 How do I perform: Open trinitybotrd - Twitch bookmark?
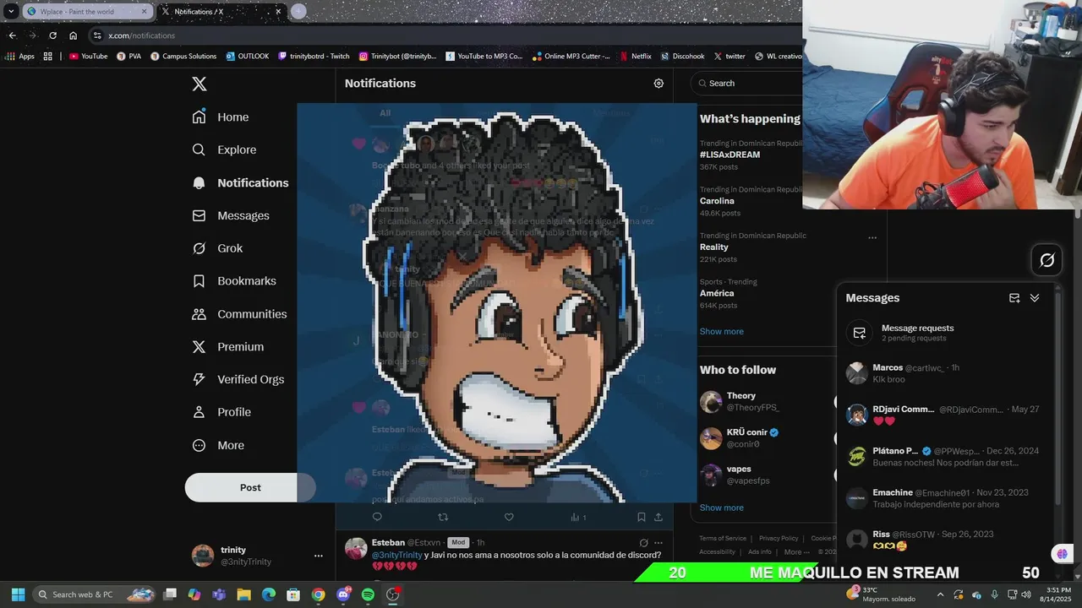(x=314, y=57)
